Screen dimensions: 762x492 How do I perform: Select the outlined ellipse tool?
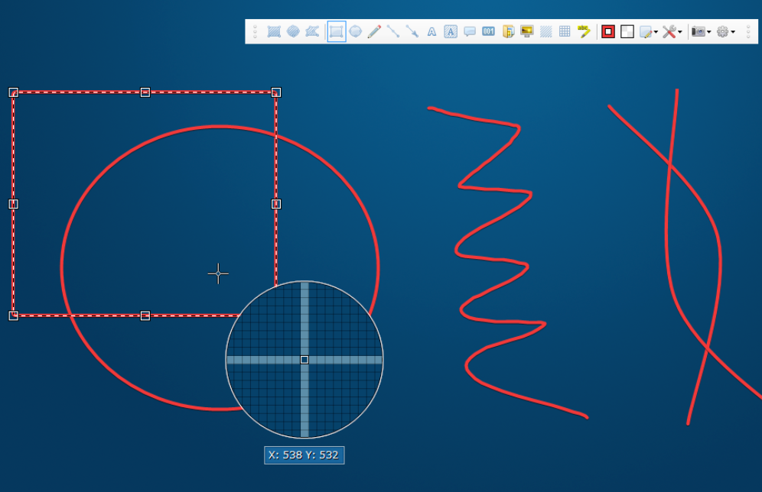pos(356,32)
